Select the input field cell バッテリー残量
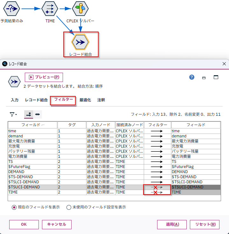 (x=33, y=151)
